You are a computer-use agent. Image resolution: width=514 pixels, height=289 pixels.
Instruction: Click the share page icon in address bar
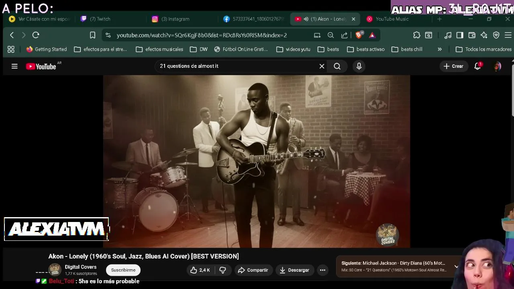click(344, 35)
